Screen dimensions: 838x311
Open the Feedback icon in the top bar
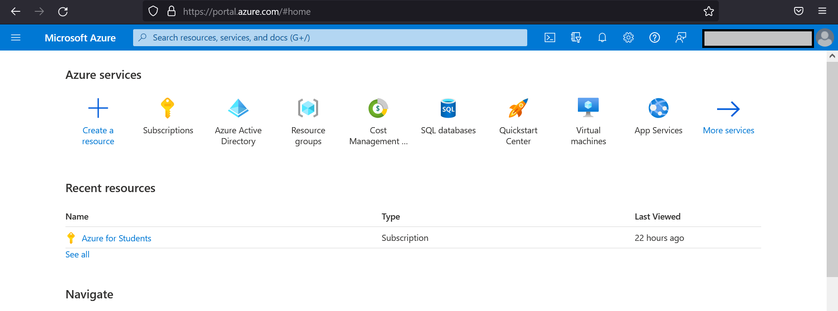click(681, 37)
